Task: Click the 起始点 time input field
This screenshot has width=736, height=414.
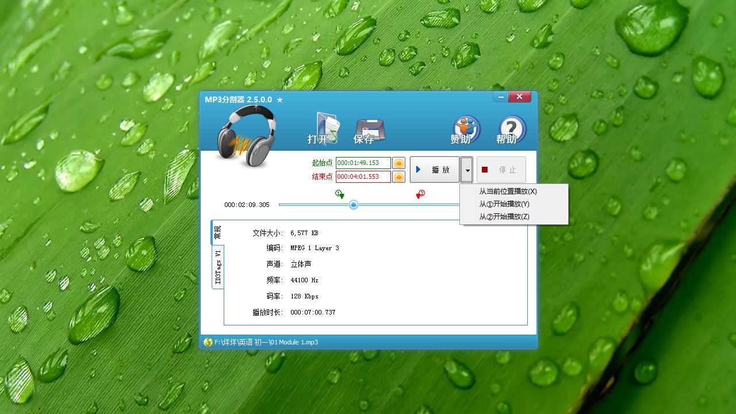Action: point(364,163)
